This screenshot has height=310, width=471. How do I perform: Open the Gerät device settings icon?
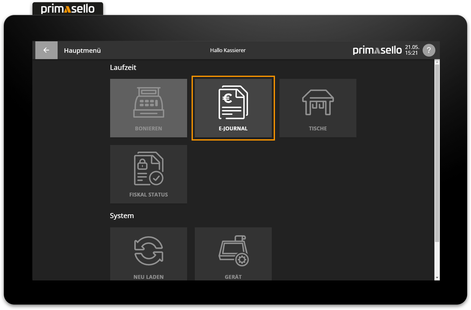click(x=233, y=251)
